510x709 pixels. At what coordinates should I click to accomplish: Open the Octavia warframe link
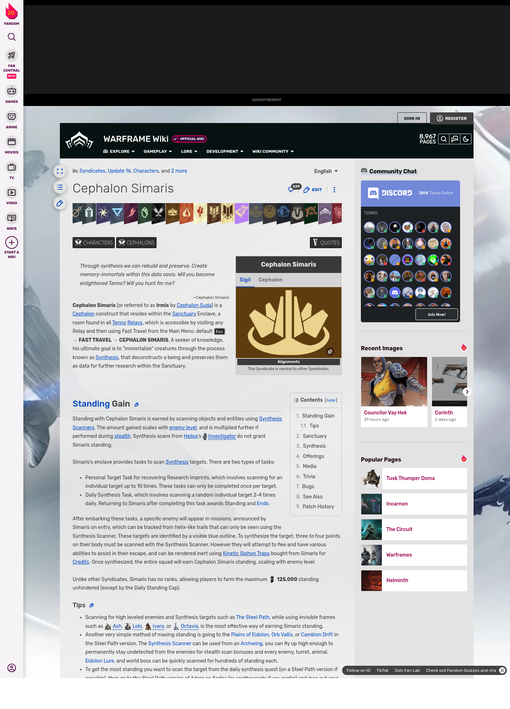[x=189, y=626]
